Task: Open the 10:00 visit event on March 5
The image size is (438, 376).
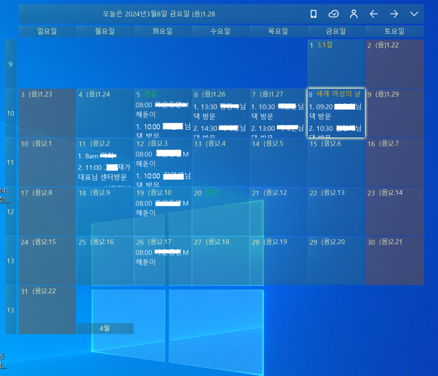Action: pyautogui.click(x=163, y=130)
